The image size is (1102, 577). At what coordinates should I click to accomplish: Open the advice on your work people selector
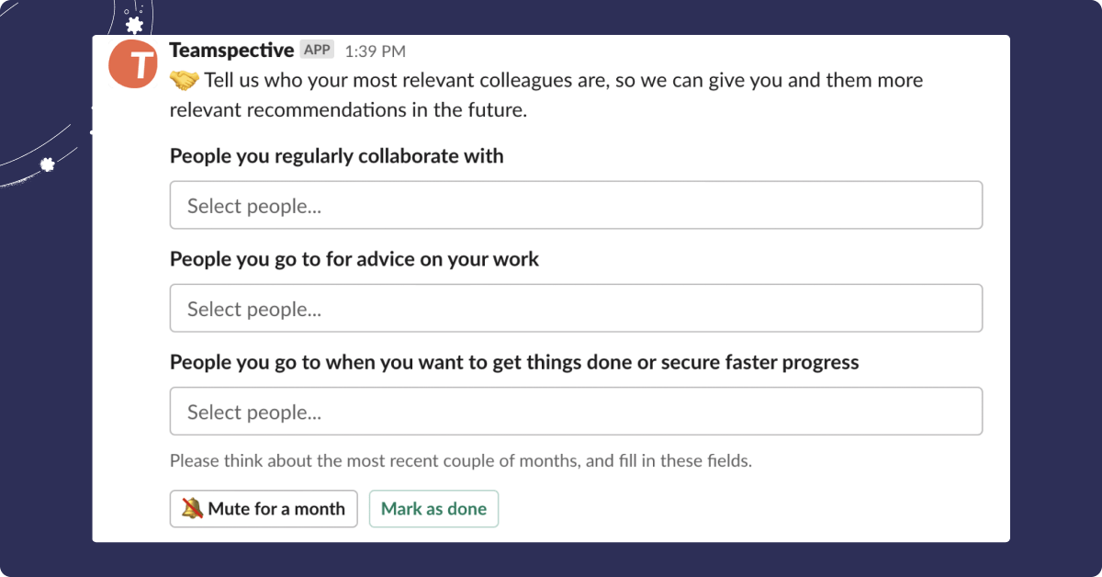pos(576,308)
